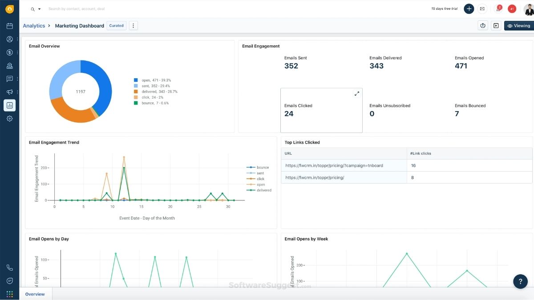Click the Viewing eye toggle button
This screenshot has width=534, height=300.
click(x=518, y=25)
